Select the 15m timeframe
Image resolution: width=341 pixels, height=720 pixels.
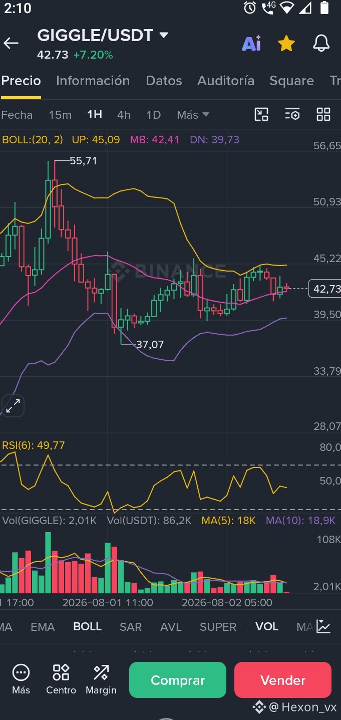[x=60, y=115]
